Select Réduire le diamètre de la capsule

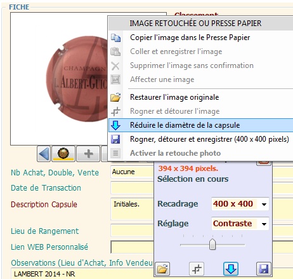click(x=200, y=125)
